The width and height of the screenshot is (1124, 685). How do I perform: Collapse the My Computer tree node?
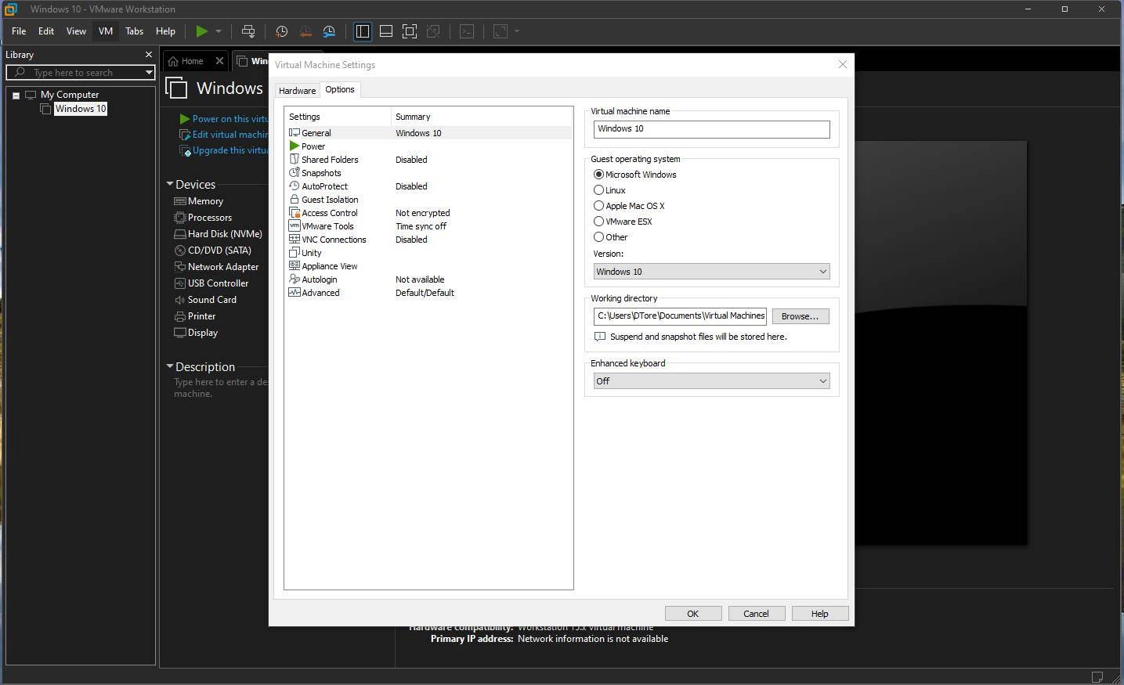point(16,96)
